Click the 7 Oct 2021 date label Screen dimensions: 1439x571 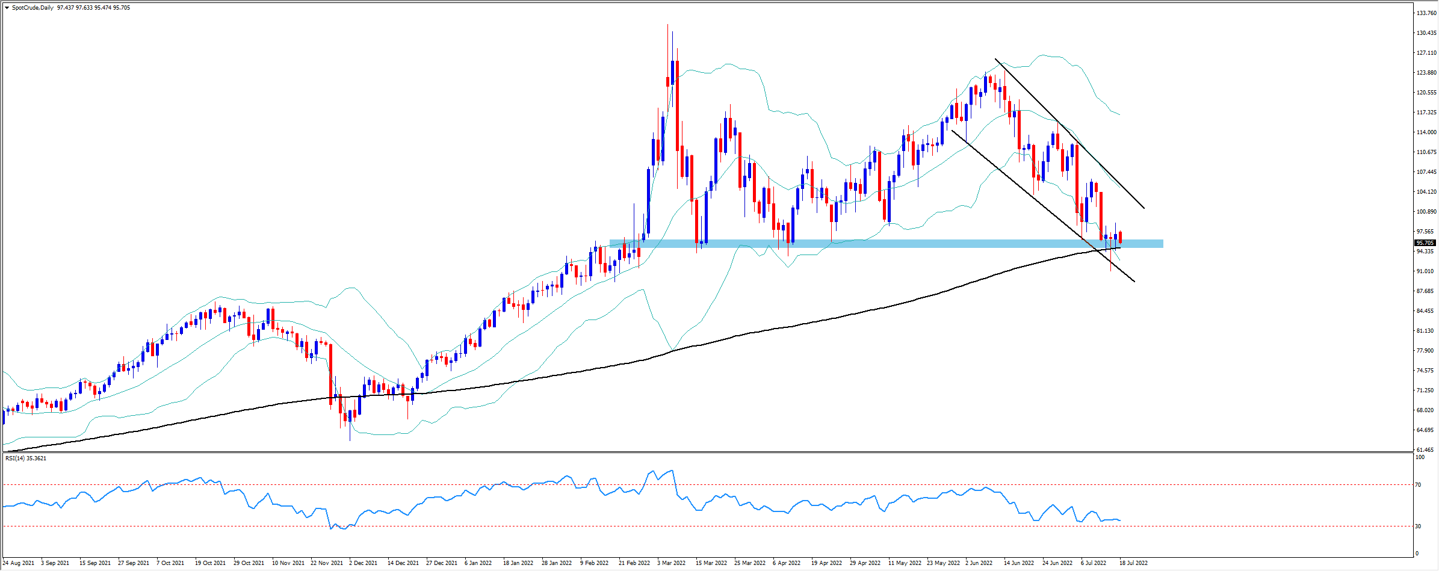pyautogui.click(x=170, y=563)
